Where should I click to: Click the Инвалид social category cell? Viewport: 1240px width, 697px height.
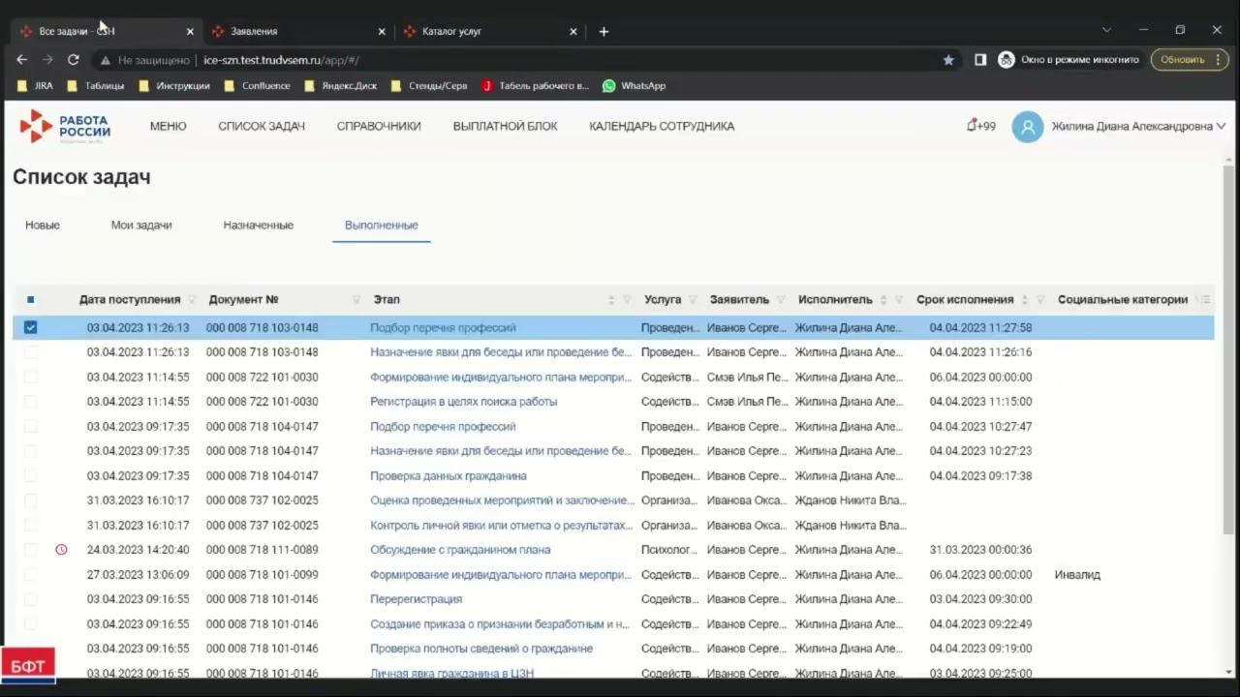pyautogui.click(x=1077, y=575)
